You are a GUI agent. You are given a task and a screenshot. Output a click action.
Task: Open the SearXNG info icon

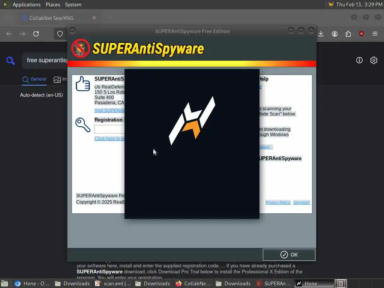pyautogui.click(x=359, y=60)
